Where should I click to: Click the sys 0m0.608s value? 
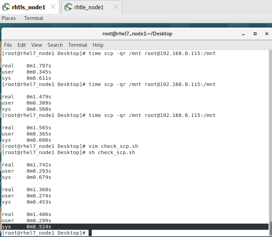39,140
